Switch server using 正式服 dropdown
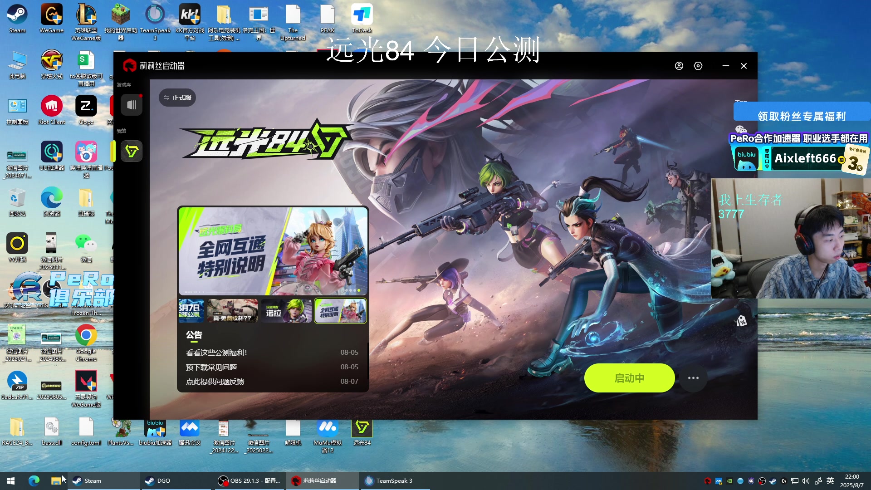 (x=177, y=98)
